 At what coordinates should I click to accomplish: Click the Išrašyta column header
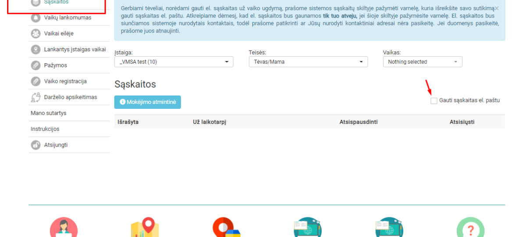coord(128,122)
